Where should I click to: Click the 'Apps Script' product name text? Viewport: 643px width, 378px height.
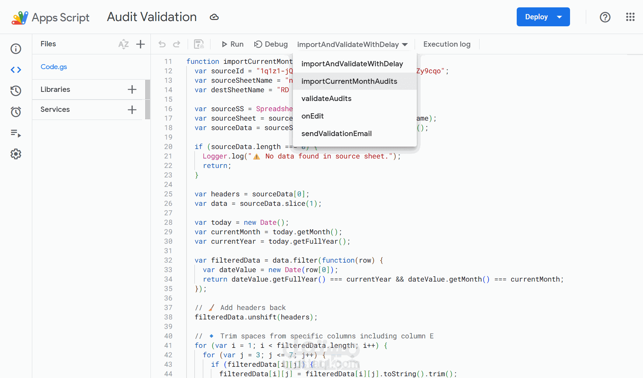tap(61, 18)
